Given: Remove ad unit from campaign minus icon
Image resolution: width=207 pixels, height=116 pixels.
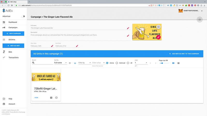Looking at the screenshot, I should [56, 98].
